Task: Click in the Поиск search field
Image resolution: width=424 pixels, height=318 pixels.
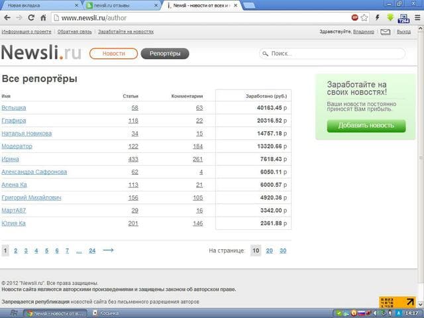Action: [x=332, y=54]
